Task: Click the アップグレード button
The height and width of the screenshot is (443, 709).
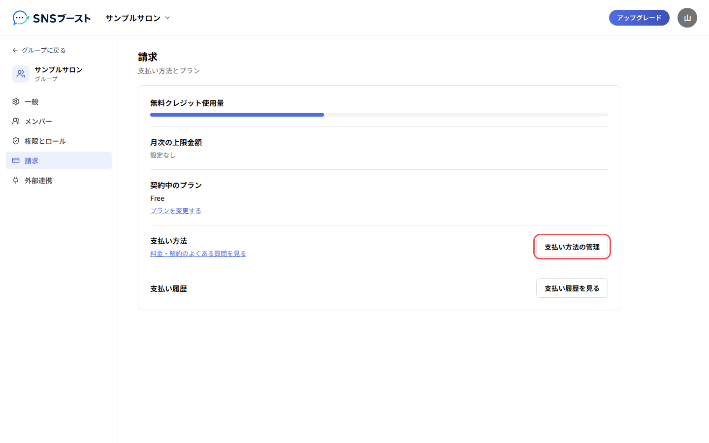Action: (x=639, y=18)
